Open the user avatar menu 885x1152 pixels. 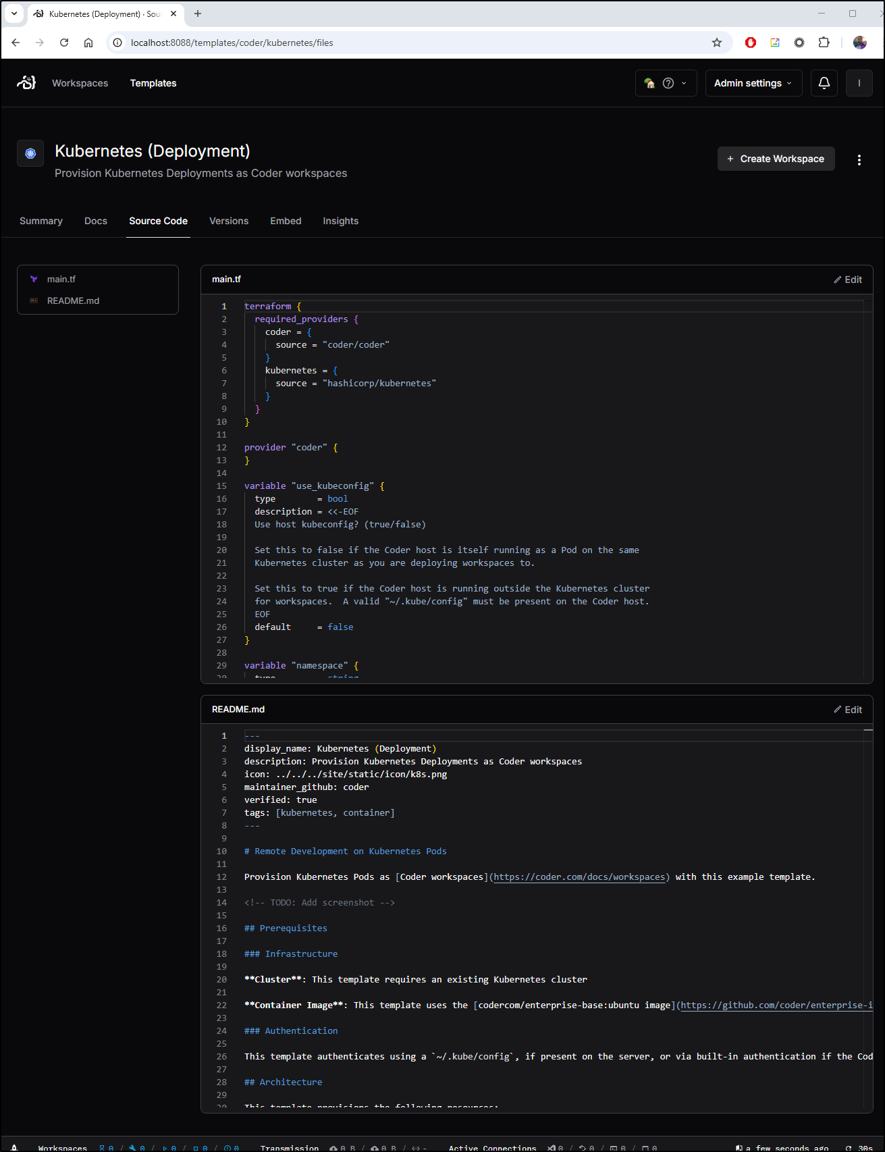pyautogui.click(x=859, y=83)
